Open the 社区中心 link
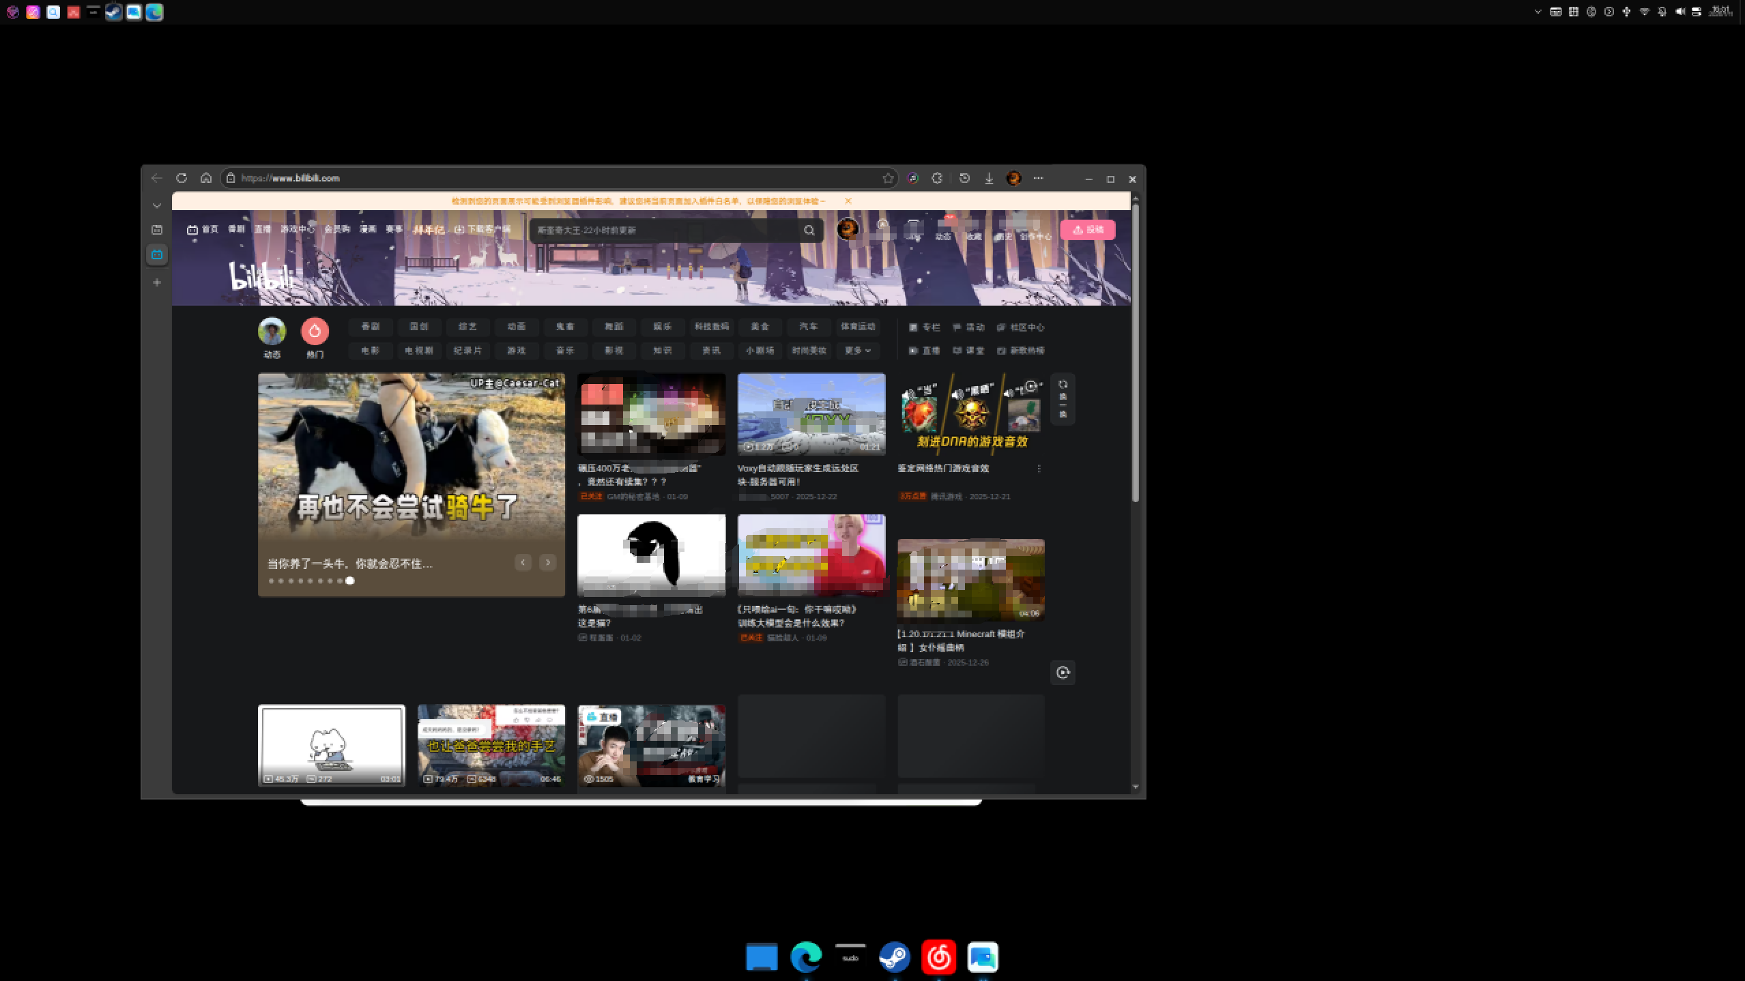 click(x=1020, y=327)
